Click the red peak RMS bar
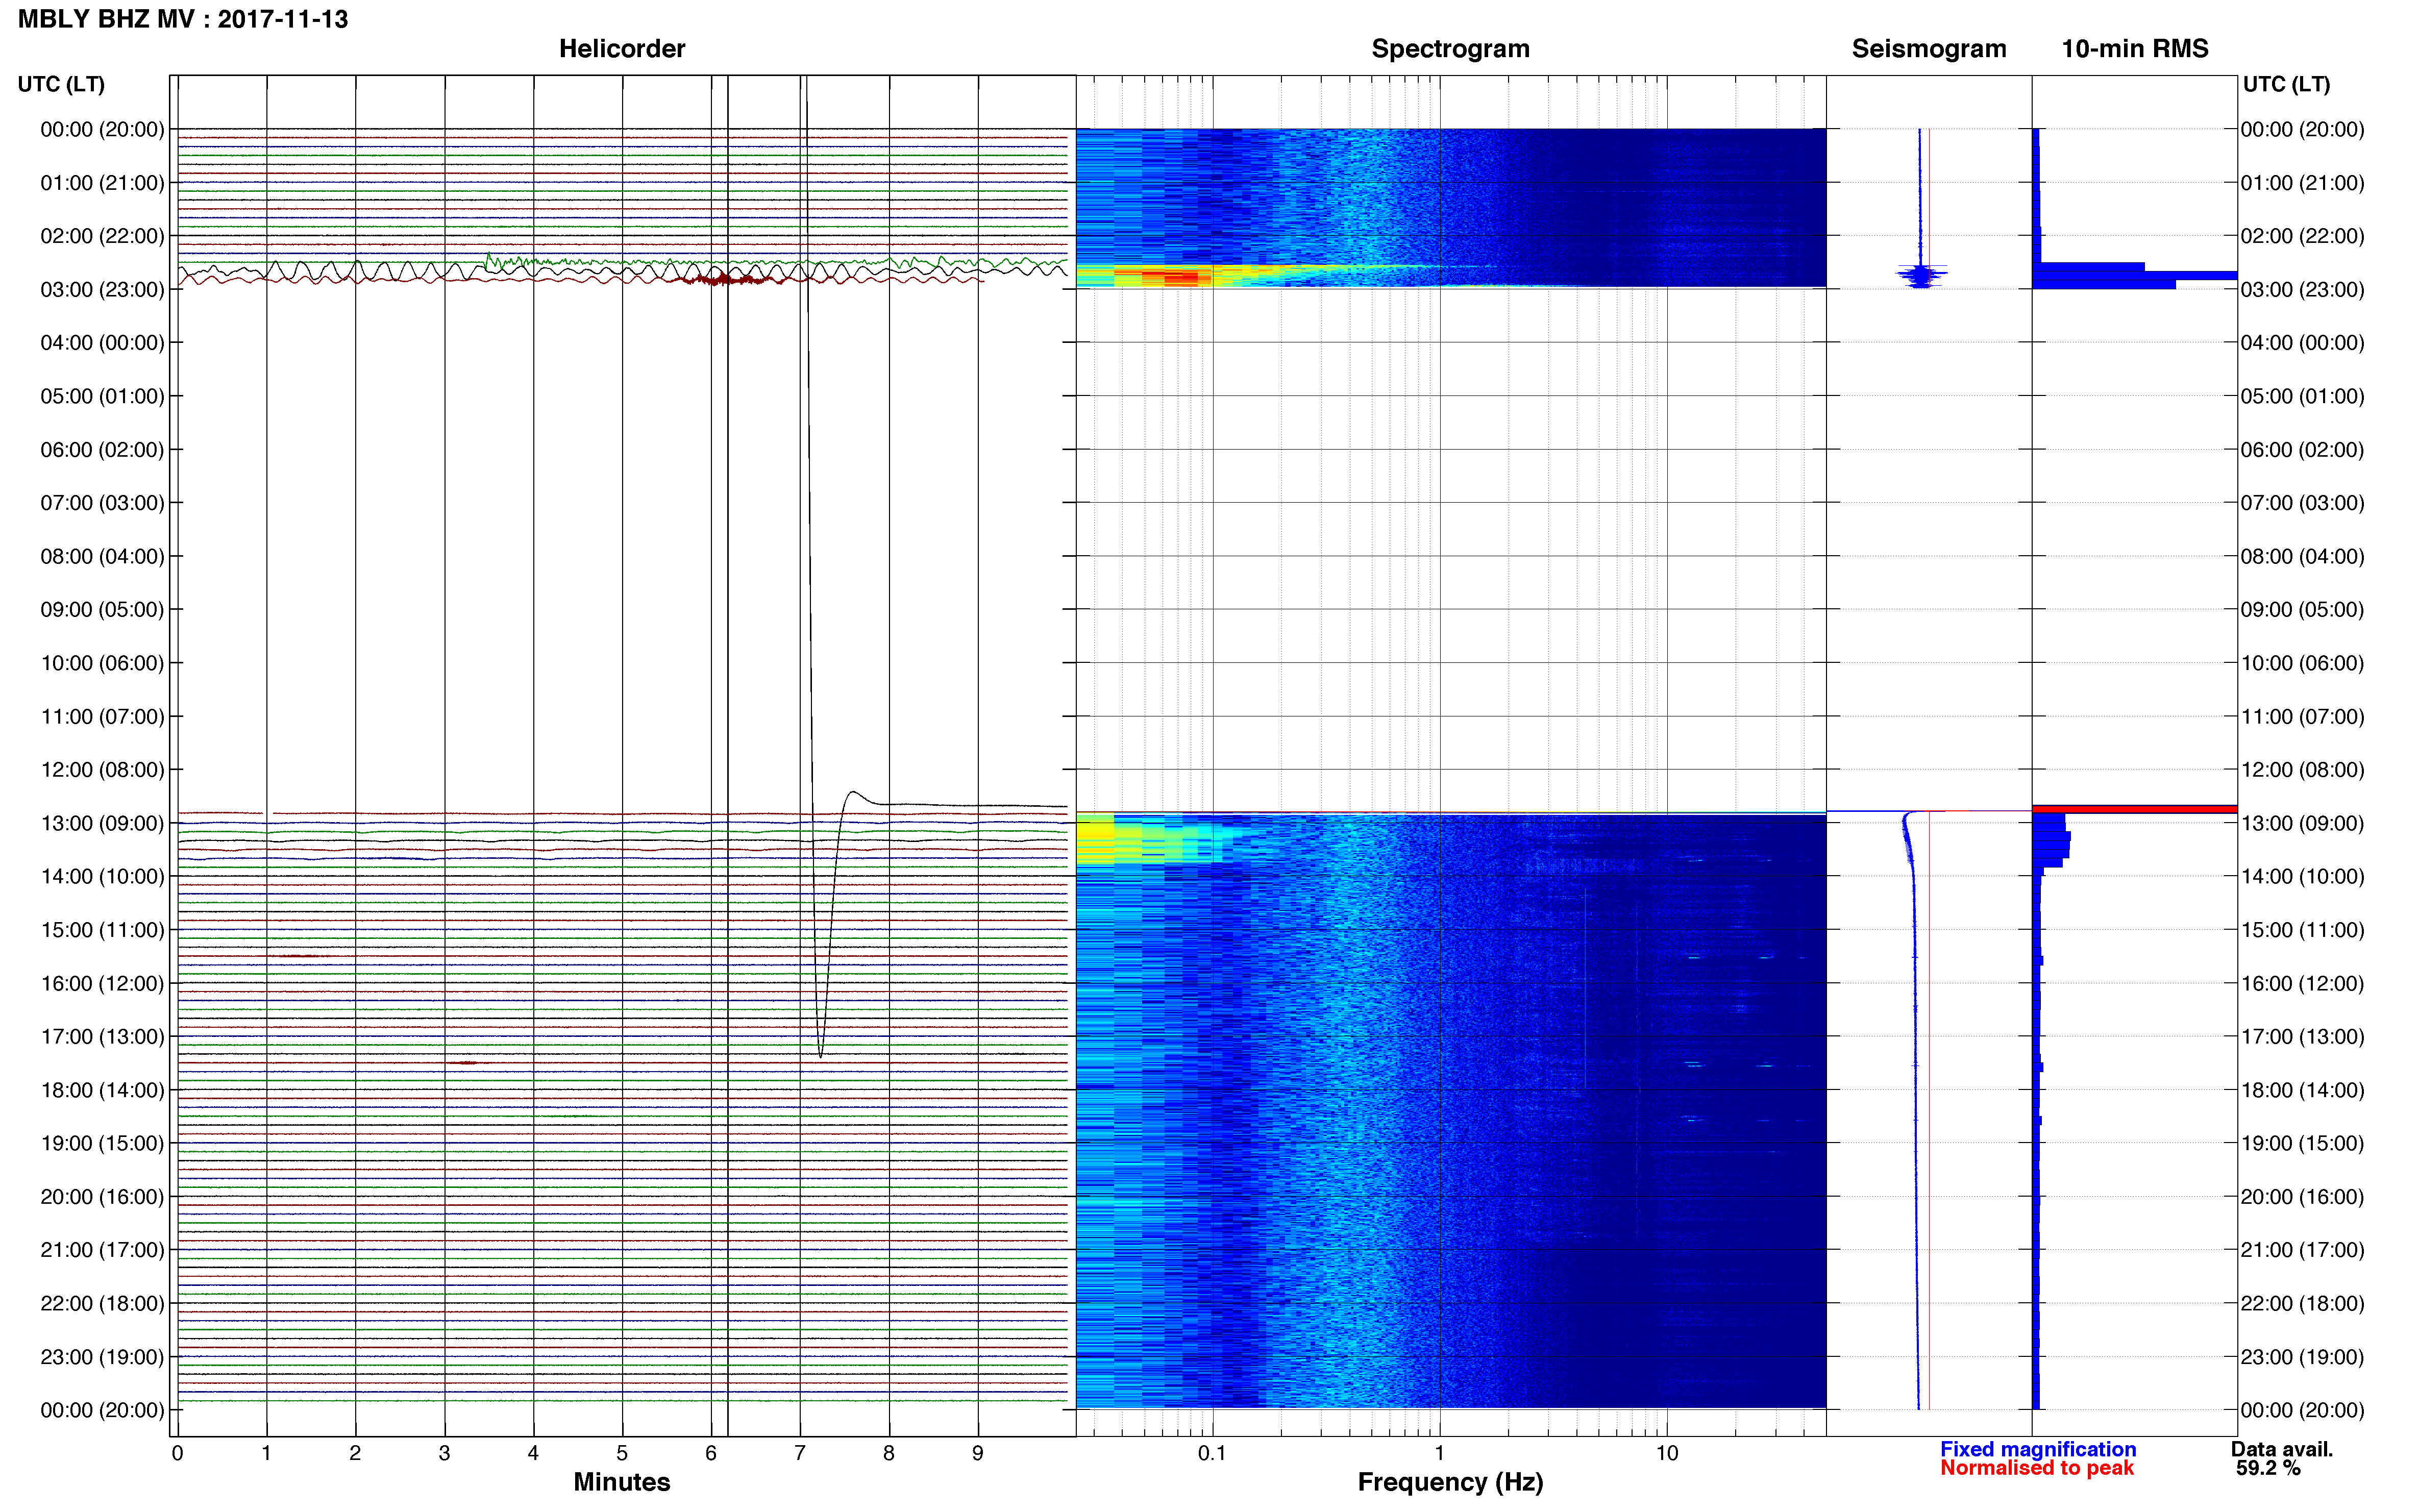The image size is (2419, 1512). click(2134, 809)
